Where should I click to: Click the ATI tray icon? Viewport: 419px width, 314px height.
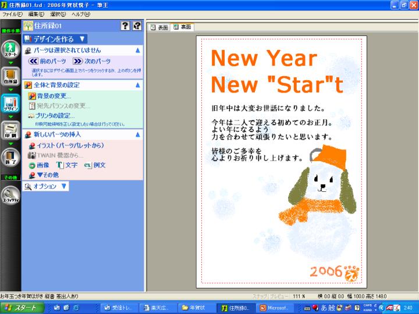pyautogui.click(x=389, y=308)
